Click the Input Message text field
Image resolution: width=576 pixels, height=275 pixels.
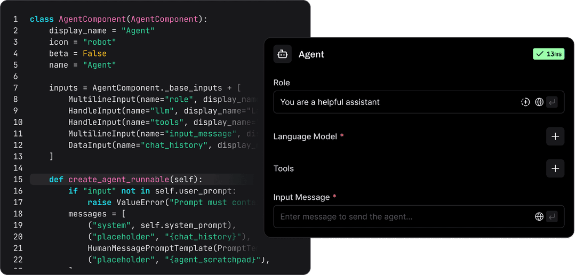(x=419, y=216)
